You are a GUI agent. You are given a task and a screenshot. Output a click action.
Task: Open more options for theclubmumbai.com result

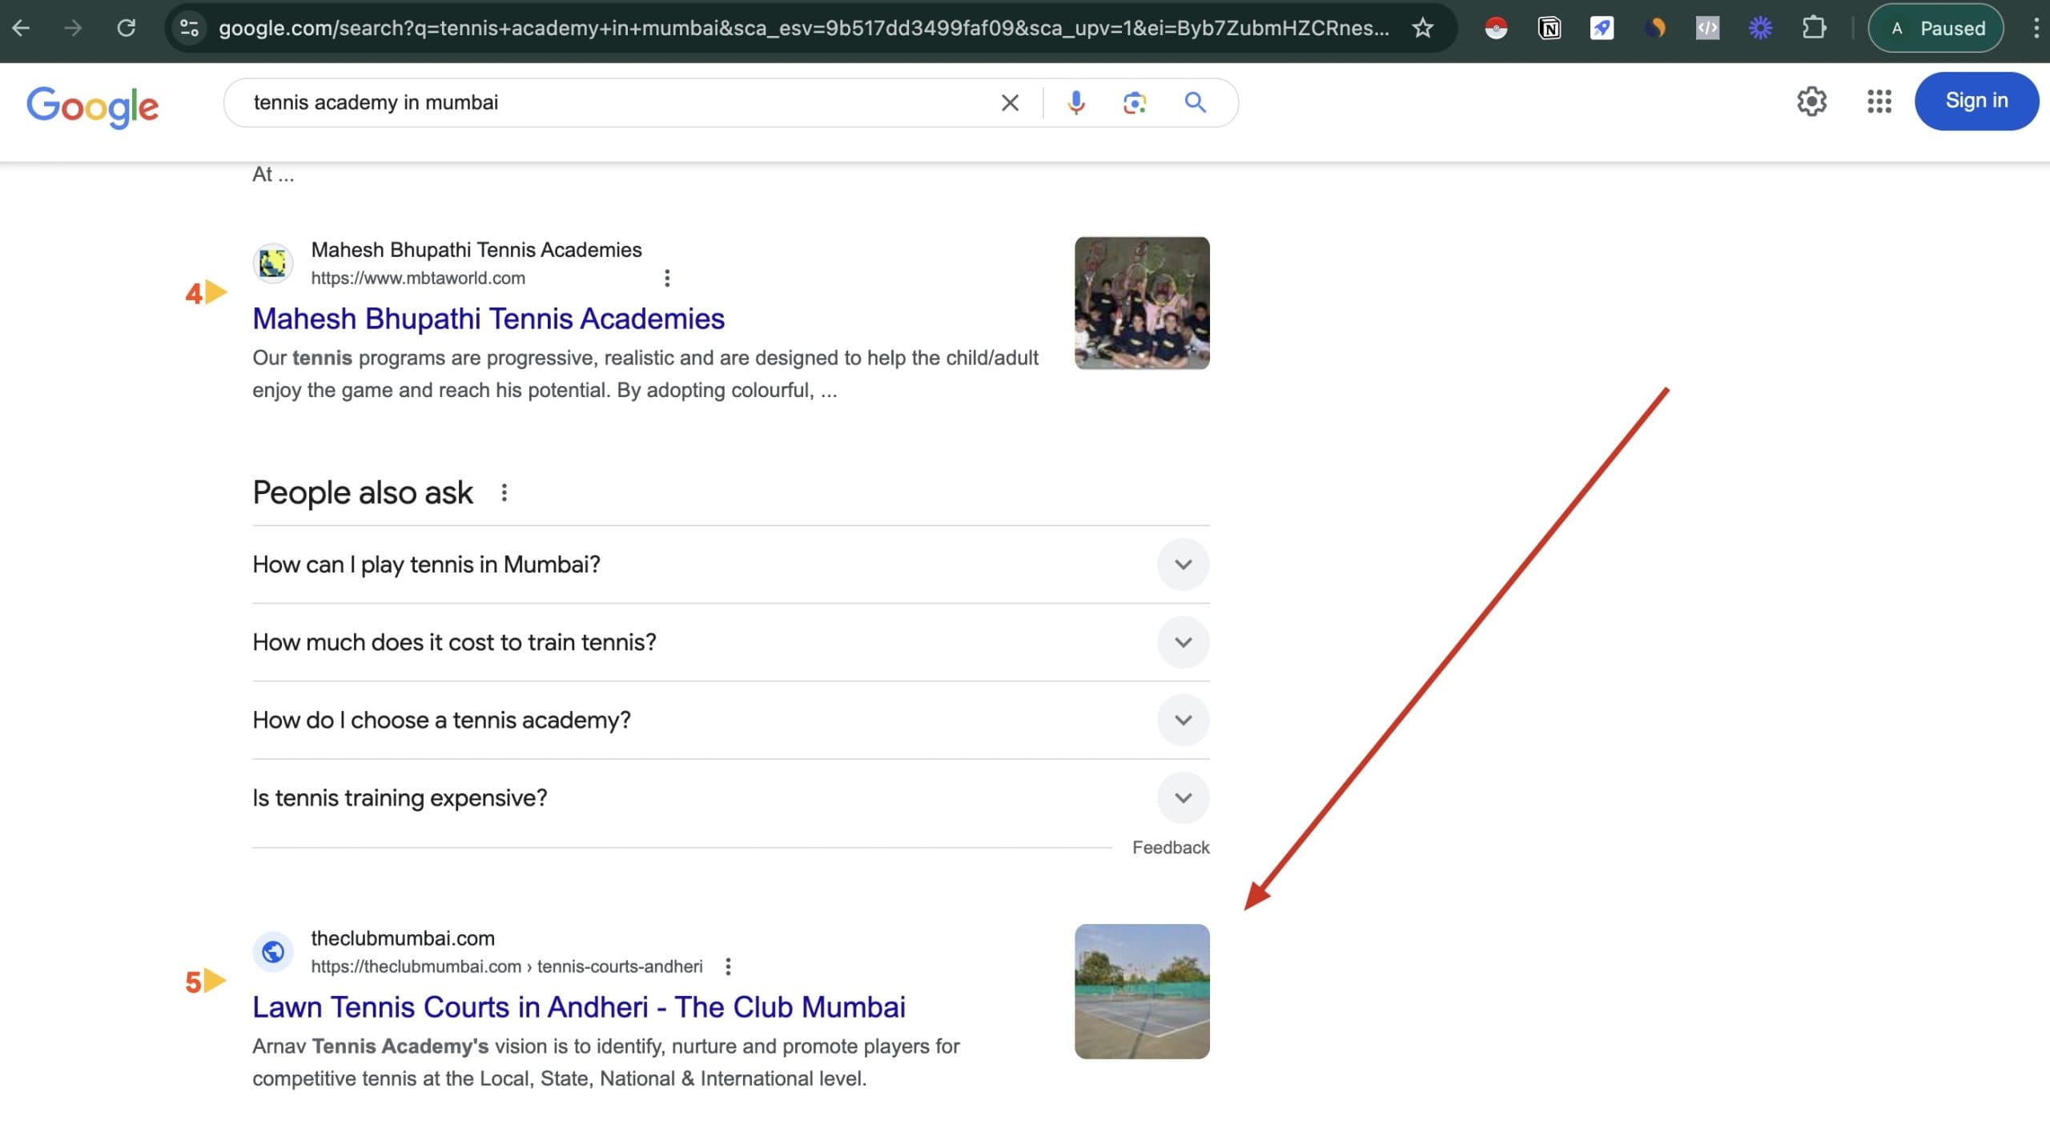[x=728, y=966]
